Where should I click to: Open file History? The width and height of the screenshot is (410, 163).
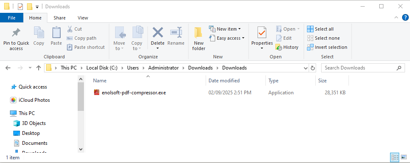point(287,47)
